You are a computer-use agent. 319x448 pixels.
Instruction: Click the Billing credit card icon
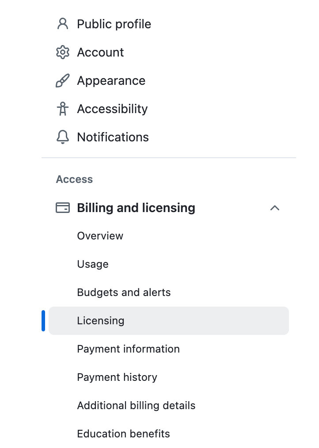(x=63, y=208)
